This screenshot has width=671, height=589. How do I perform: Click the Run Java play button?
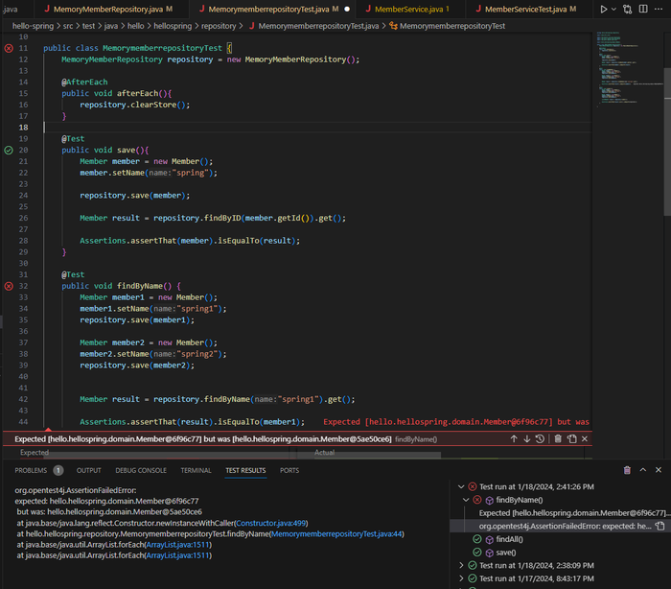(x=603, y=9)
